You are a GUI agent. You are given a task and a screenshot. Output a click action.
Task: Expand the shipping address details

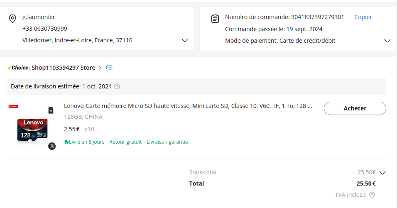click(185, 41)
